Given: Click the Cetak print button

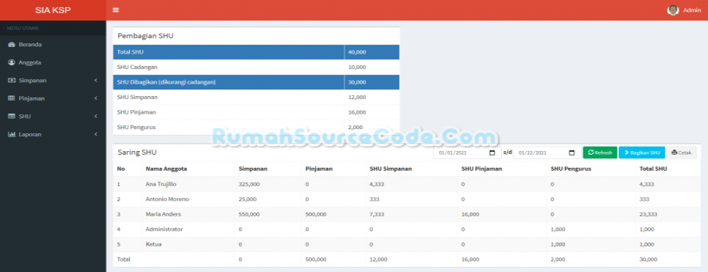Looking at the screenshot, I should [682, 152].
